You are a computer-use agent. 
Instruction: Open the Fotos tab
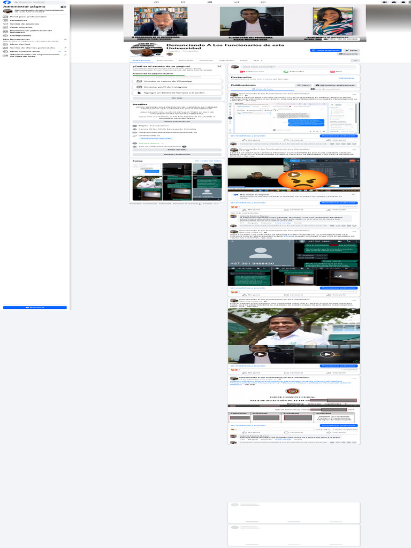243,60
